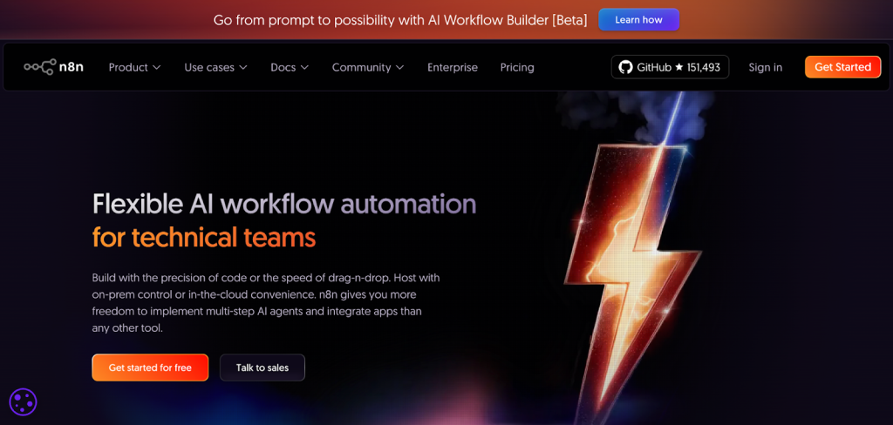Click the GitHub star count 151,493
Image resolution: width=893 pixels, height=425 pixels.
pos(704,67)
